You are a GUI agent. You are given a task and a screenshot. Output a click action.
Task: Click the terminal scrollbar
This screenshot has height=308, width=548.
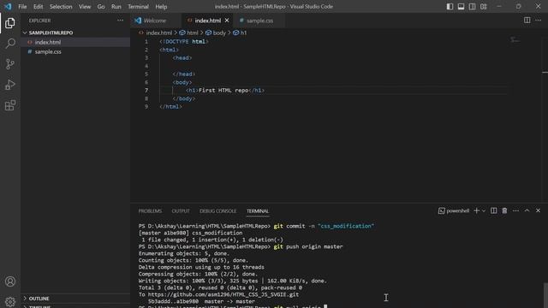pos(545,295)
